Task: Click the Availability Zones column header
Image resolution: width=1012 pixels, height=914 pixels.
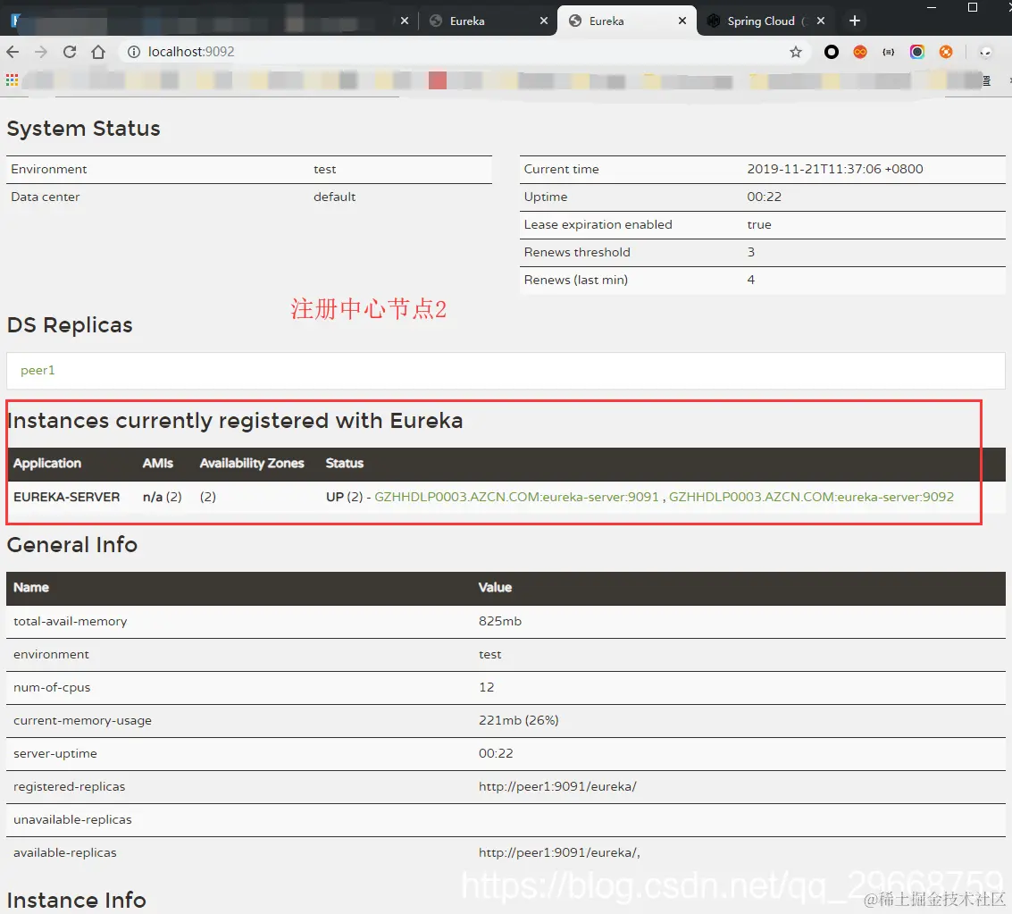Action: (x=252, y=464)
